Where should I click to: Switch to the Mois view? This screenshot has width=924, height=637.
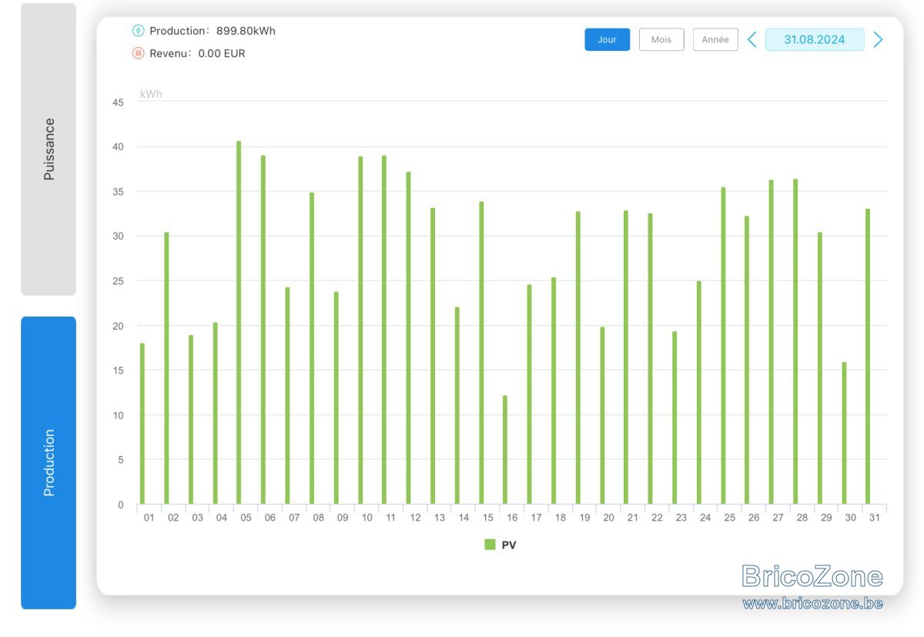pos(661,39)
